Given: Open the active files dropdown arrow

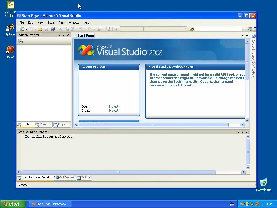Looking at the screenshot, I should [243, 35].
